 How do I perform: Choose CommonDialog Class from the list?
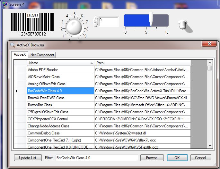60,133
